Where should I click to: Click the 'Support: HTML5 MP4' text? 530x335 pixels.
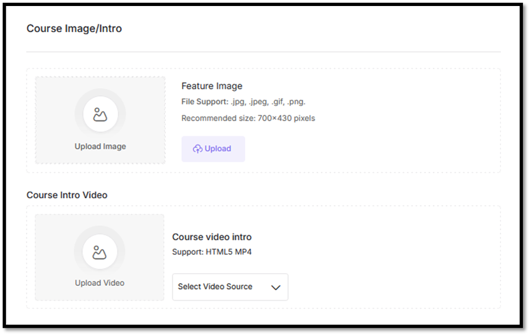[211, 252]
